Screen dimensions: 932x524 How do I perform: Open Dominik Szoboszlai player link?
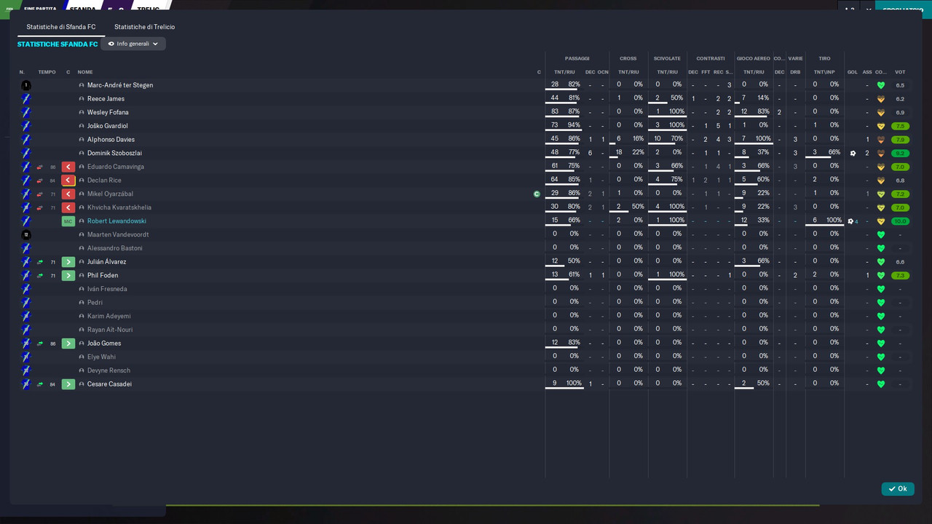tap(114, 153)
